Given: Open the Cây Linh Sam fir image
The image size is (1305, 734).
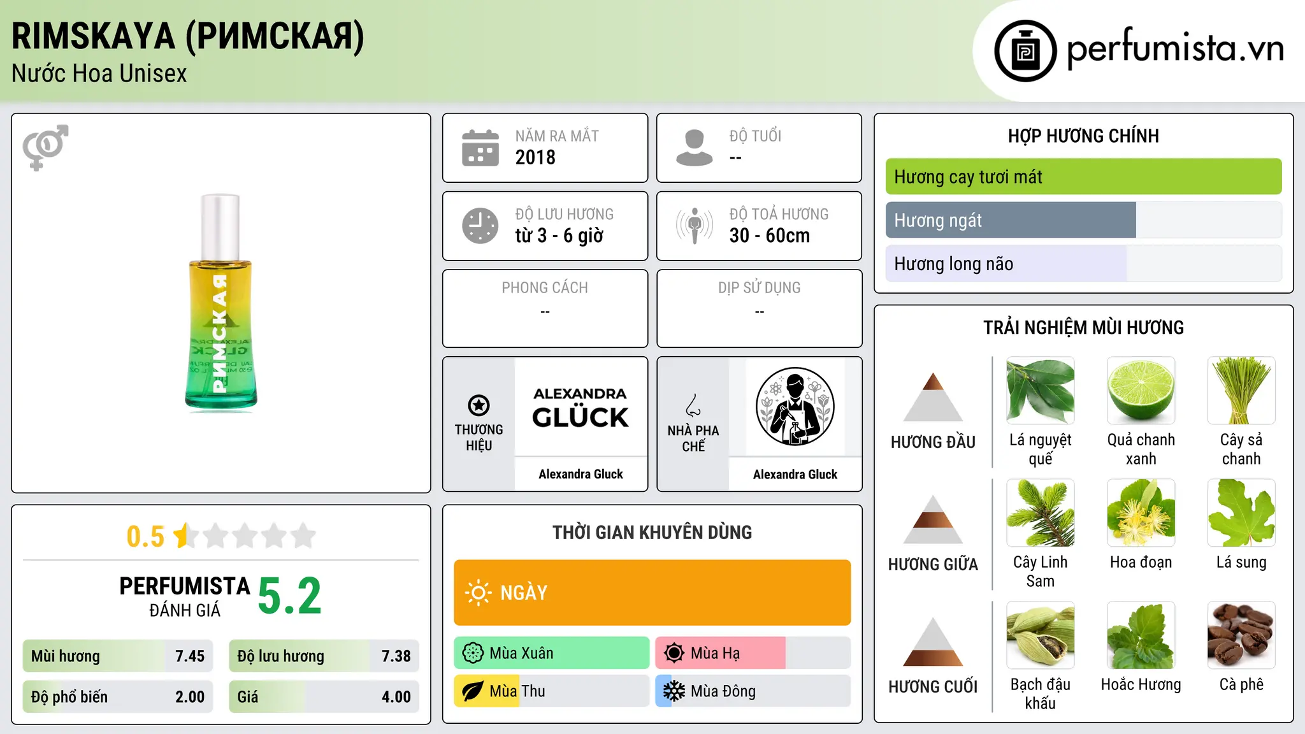Looking at the screenshot, I should tap(1041, 513).
